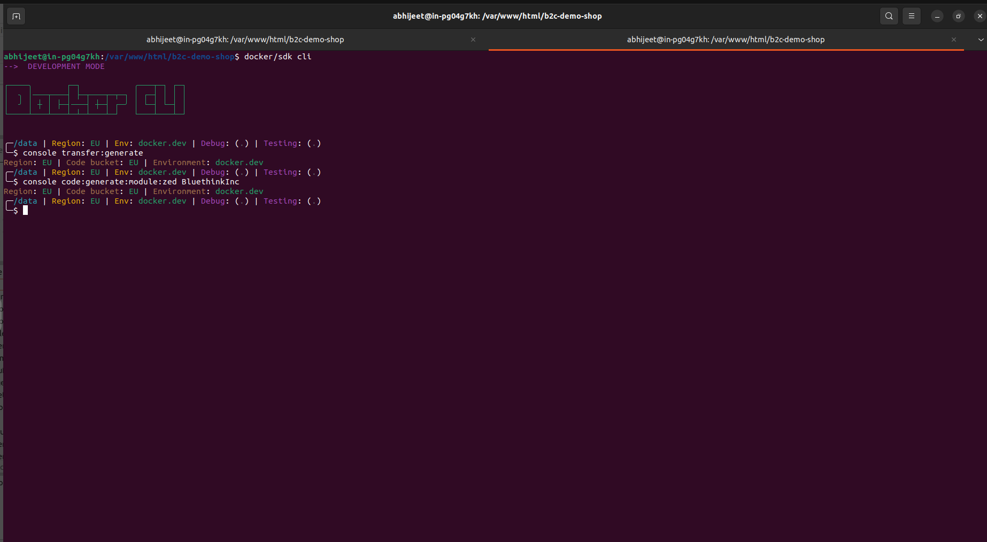Click the window title text in titlebar
Image resolution: width=987 pixels, height=542 pixels.
coord(497,16)
